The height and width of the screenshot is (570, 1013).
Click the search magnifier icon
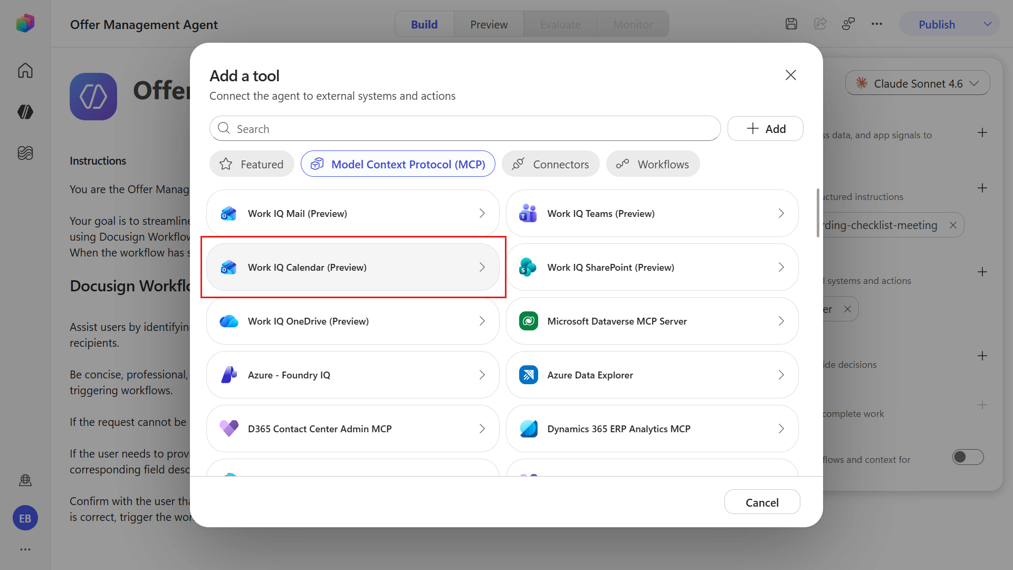click(224, 128)
